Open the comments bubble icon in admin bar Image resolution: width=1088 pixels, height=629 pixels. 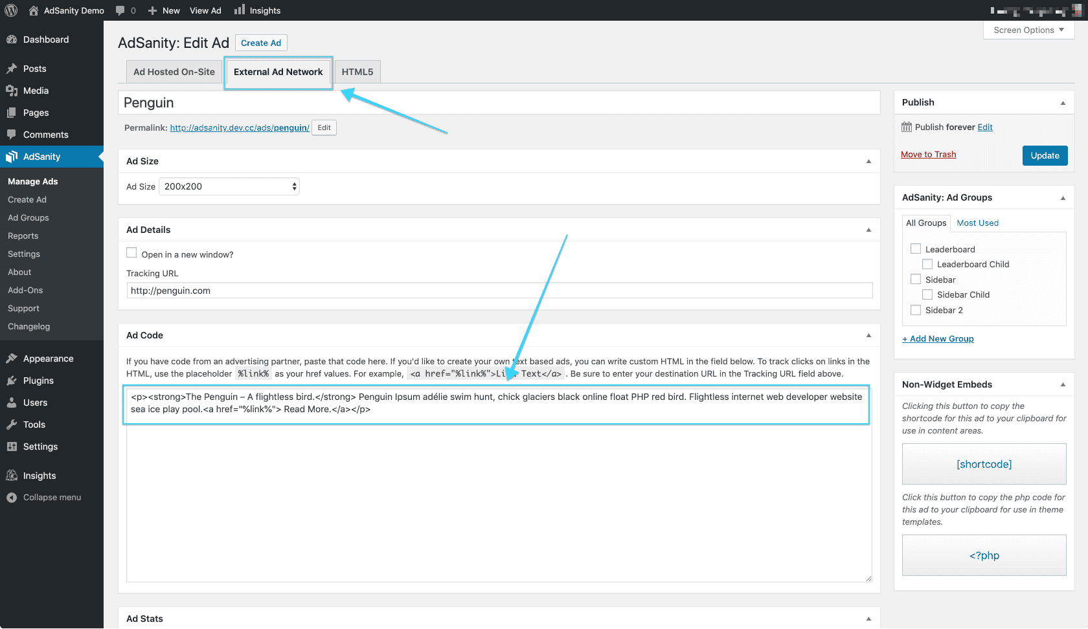(120, 10)
